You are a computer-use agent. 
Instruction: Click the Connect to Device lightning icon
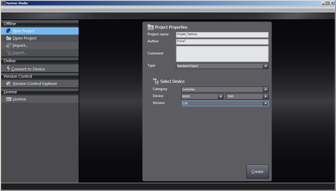8,68
